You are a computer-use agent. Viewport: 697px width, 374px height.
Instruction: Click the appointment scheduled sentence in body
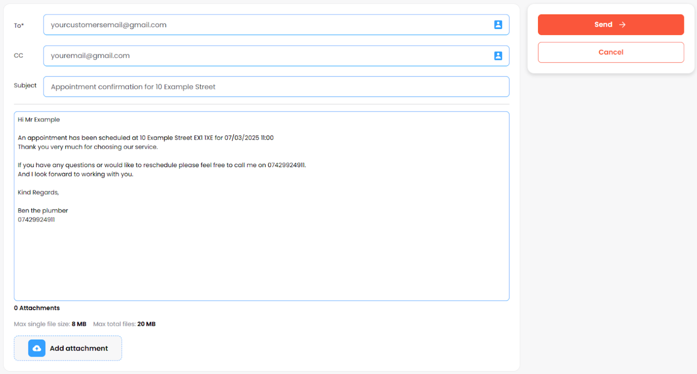point(145,138)
